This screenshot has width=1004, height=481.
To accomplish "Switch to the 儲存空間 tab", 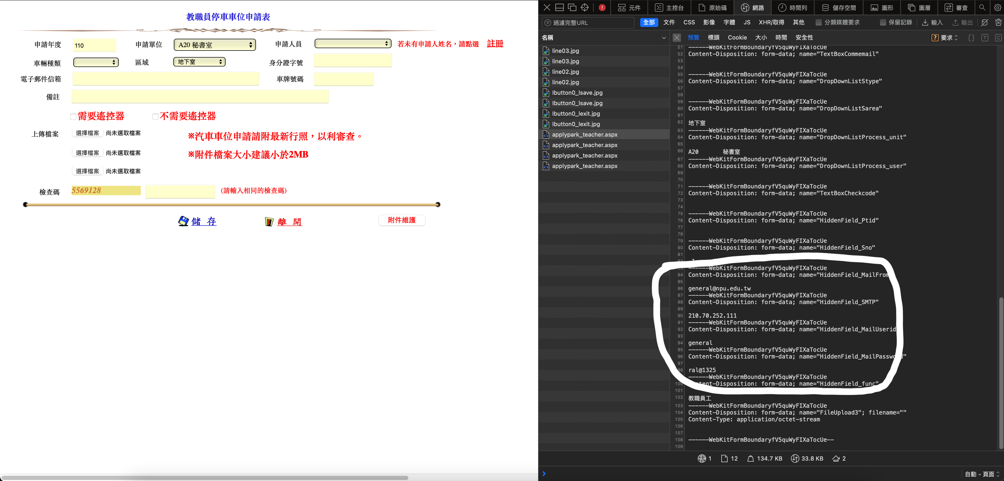I will [x=839, y=7].
